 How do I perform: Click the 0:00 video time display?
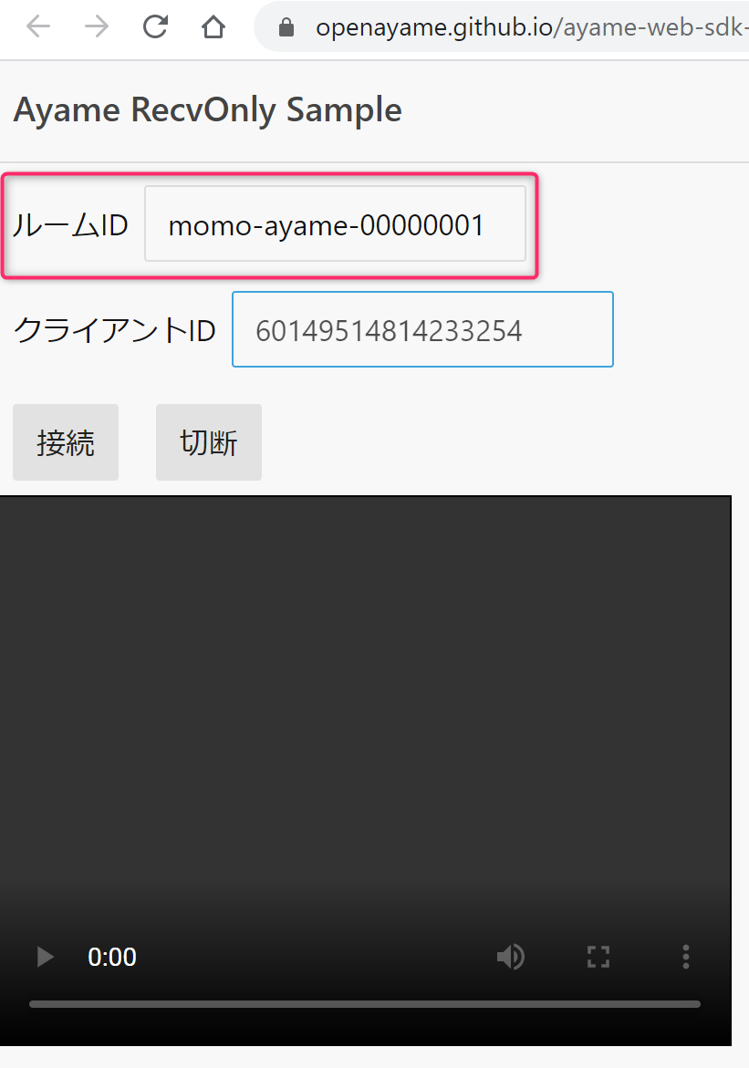(x=112, y=957)
